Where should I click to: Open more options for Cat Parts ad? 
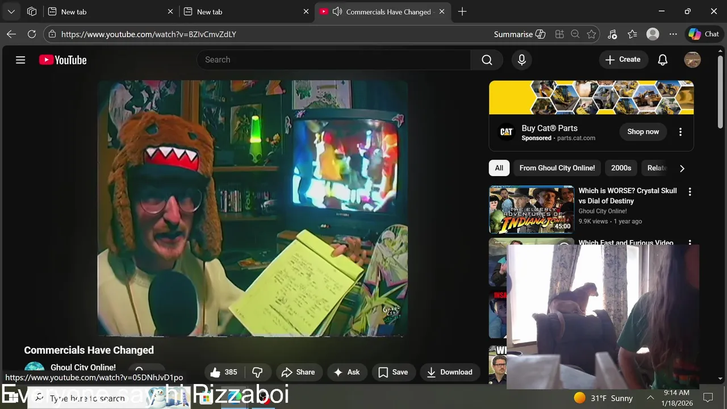pyautogui.click(x=680, y=132)
